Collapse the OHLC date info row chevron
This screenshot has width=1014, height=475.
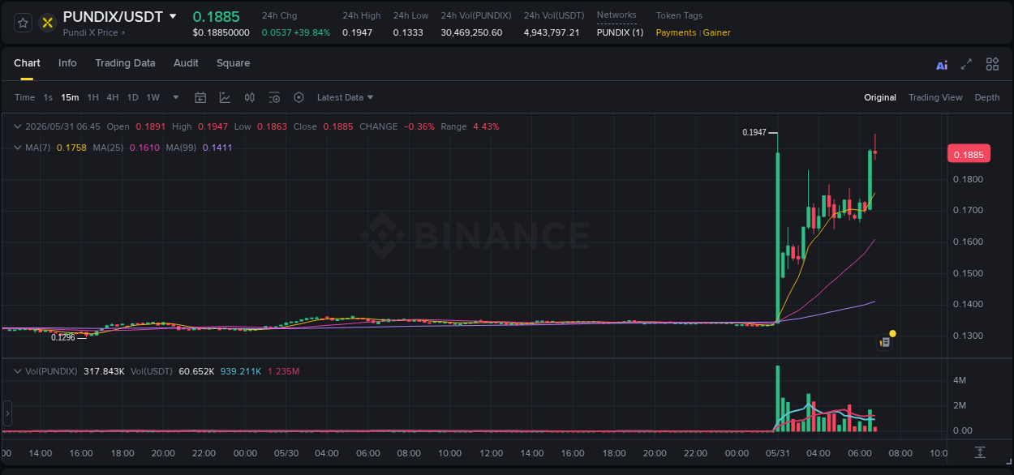(x=18, y=126)
